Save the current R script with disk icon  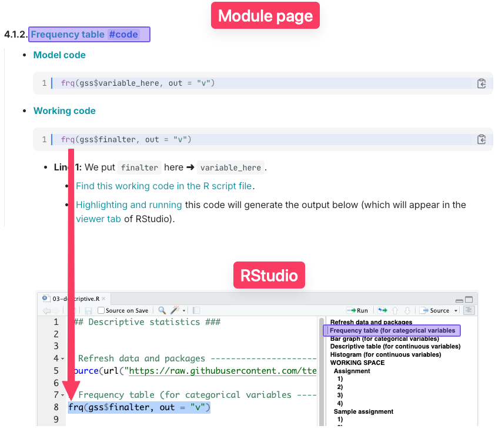click(88, 311)
